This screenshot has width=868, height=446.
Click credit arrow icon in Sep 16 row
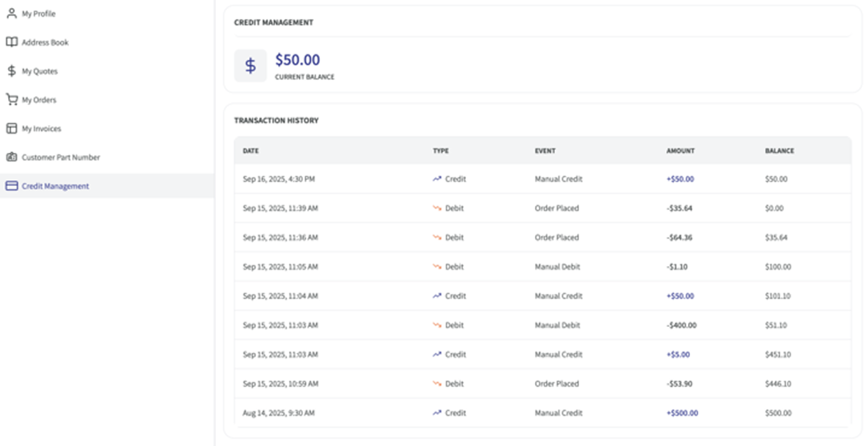click(437, 179)
